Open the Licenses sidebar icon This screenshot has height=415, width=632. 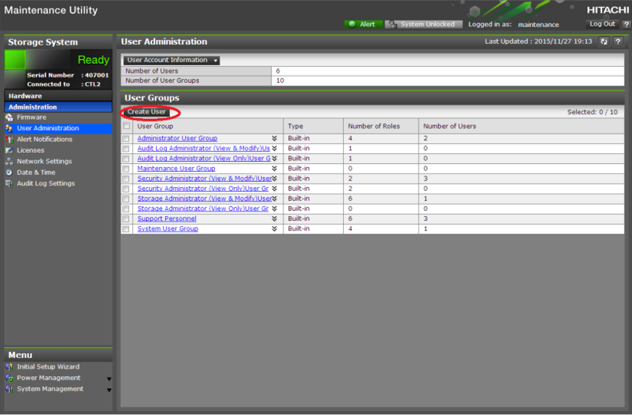[9, 150]
